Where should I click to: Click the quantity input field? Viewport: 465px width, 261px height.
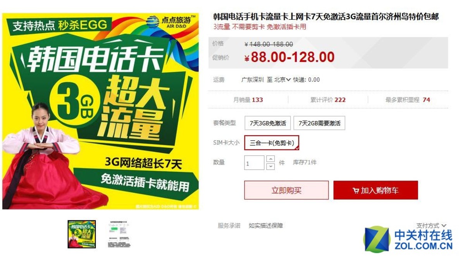tap(254, 163)
